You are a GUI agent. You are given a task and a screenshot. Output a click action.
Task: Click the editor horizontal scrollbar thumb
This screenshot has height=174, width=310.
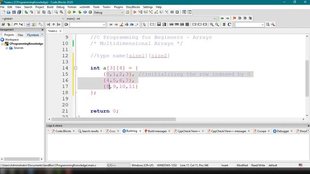113,119
